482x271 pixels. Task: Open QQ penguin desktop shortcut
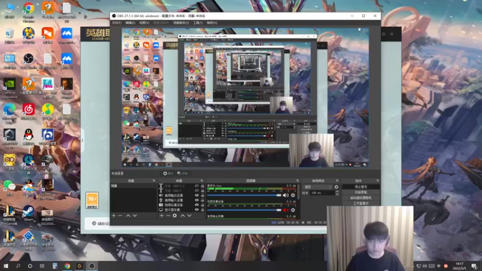click(x=28, y=137)
